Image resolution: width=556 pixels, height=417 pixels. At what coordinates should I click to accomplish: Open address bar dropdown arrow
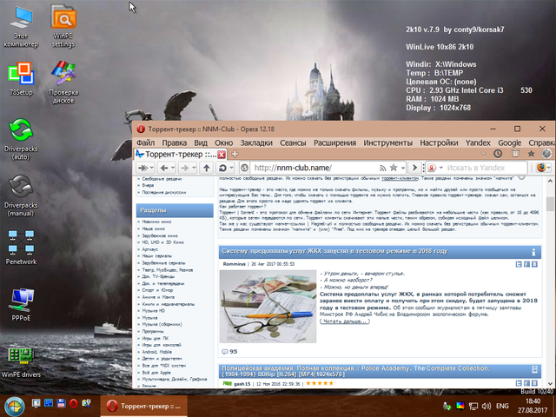tap(403, 168)
